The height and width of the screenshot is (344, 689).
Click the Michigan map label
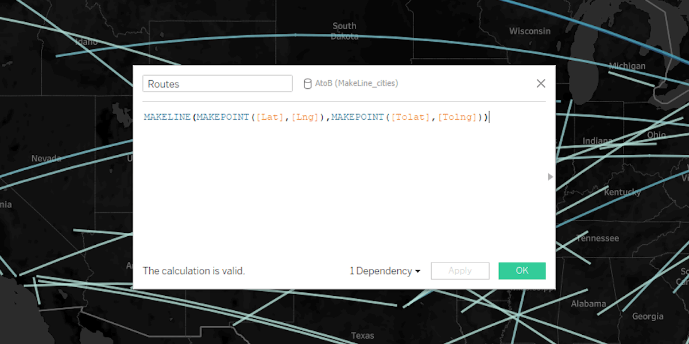pyautogui.click(x=627, y=66)
